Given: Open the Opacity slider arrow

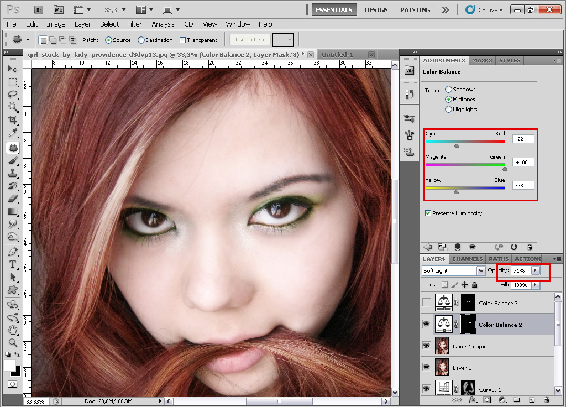Looking at the screenshot, I should tap(534, 271).
